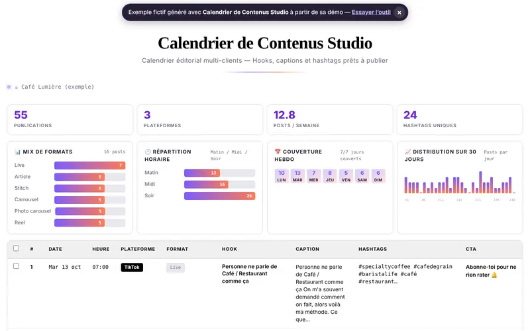This screenshot has width=530, height=331.
Task: Dismiss the demo banner with the X
Action: click(399, 13)
